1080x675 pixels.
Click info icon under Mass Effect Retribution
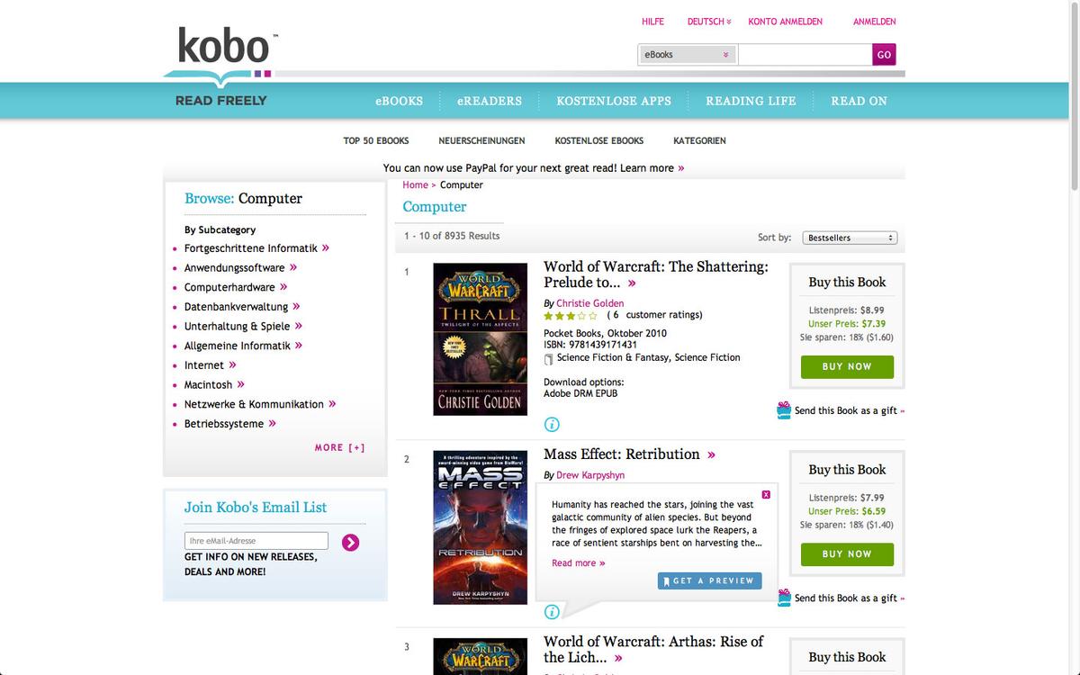pyautogui.click(x=552, y=612)
